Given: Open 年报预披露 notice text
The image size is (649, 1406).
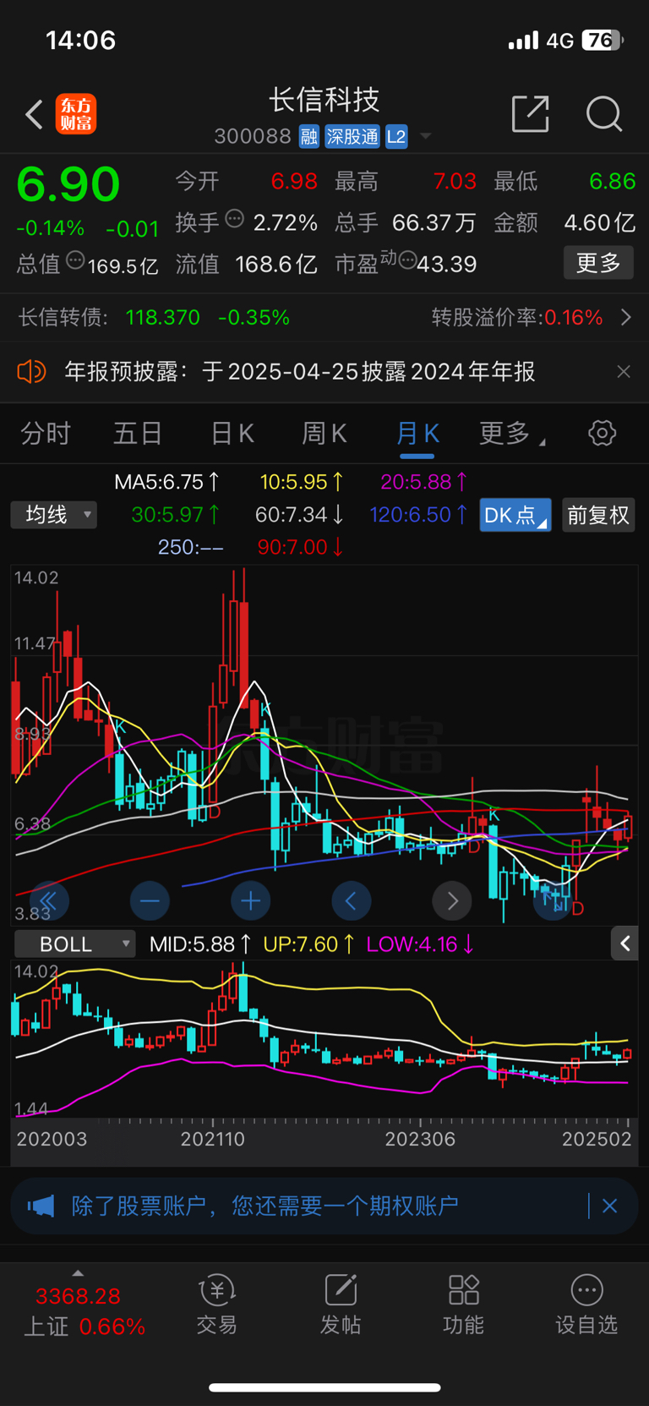Looking at the screenshot, I should point(300,371).
